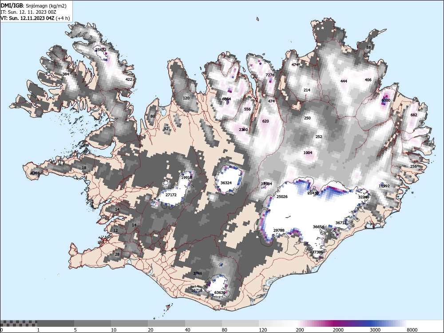Select the map value 92
The height and width of the screenshot is (333, 444).
[x=166, y=129]
